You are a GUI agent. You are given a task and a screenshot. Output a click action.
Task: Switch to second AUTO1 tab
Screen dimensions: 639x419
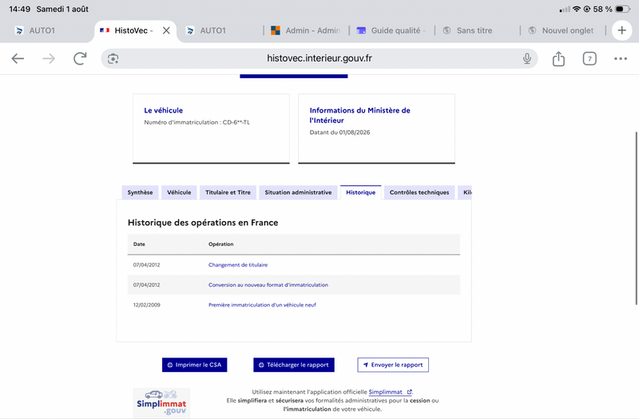220,30
